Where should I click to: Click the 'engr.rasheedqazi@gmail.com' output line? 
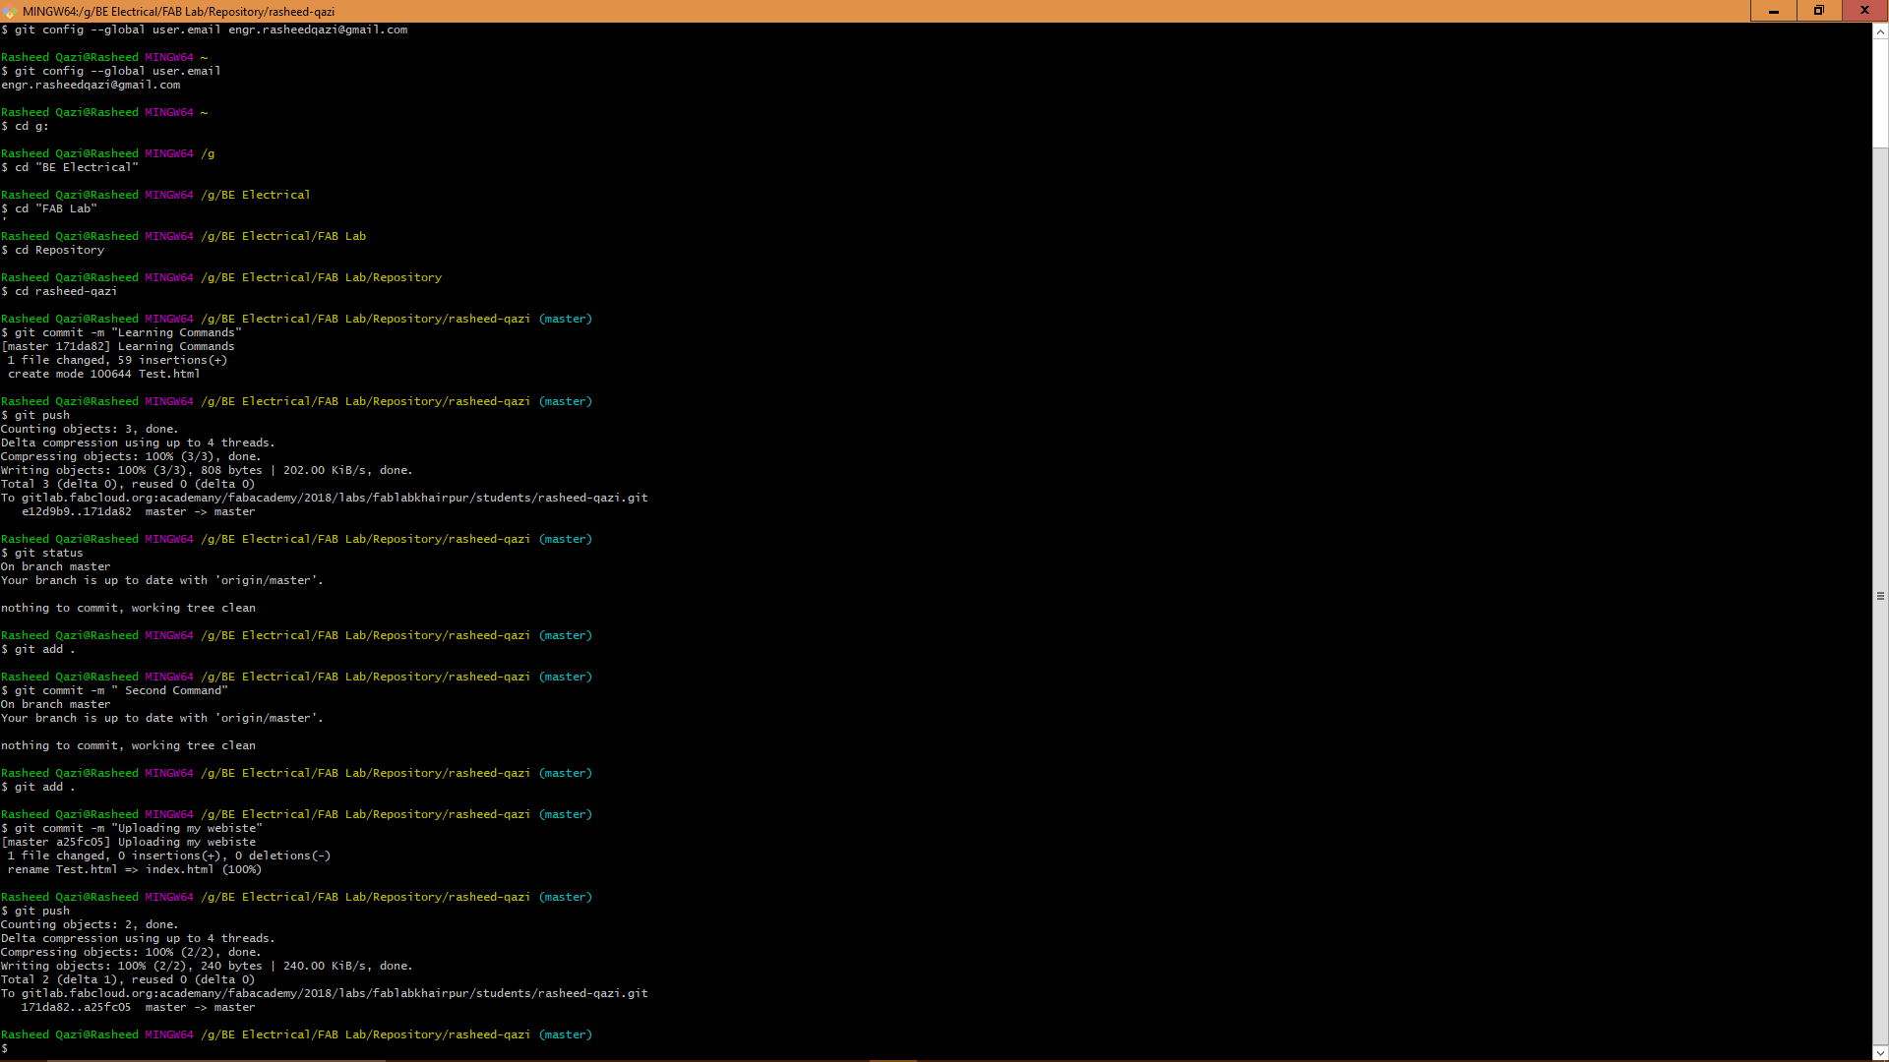click(91, 85)
